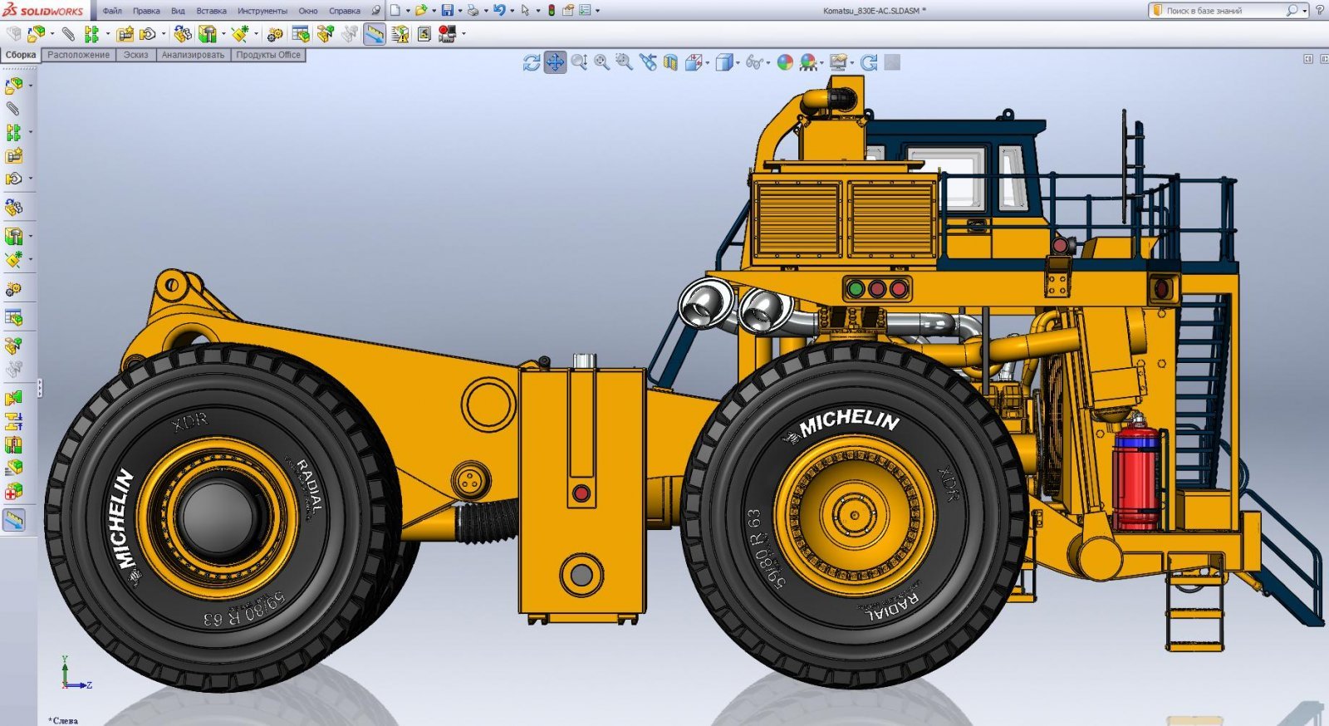Open the Инструменты menu
Viewport: 1329px width, 726px height.
coord(262,11)
